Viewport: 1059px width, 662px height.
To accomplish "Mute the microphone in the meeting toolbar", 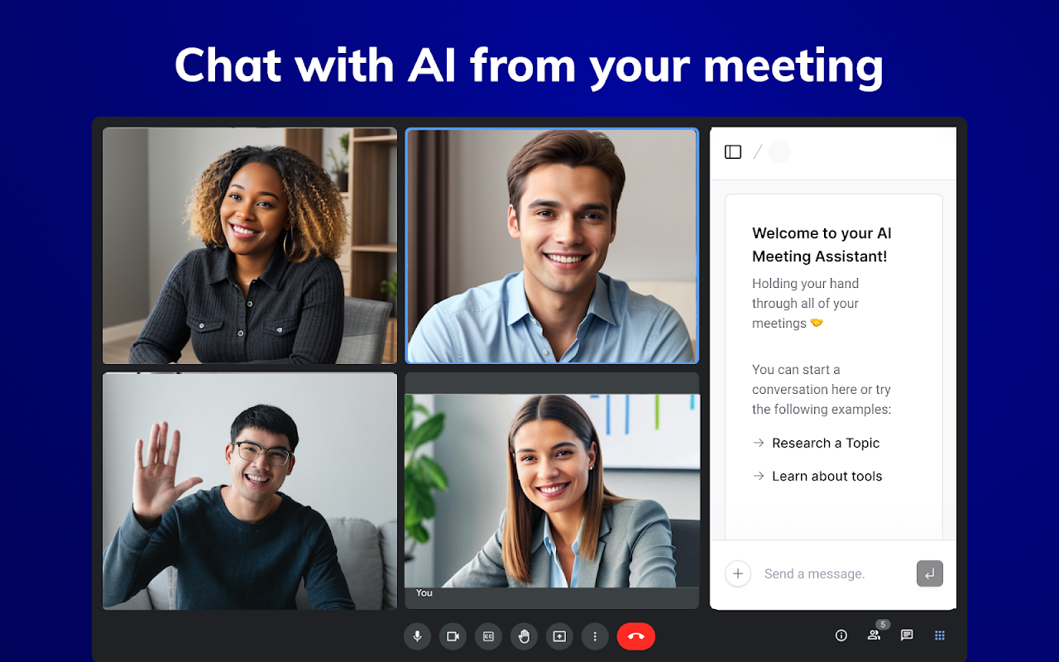I will (x=417, y=636).
